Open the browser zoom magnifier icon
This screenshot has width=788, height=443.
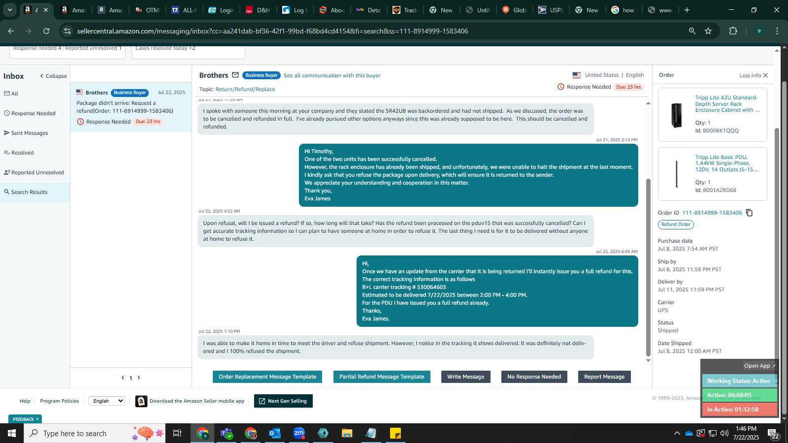pyautogui.click(x=692, y=31)
